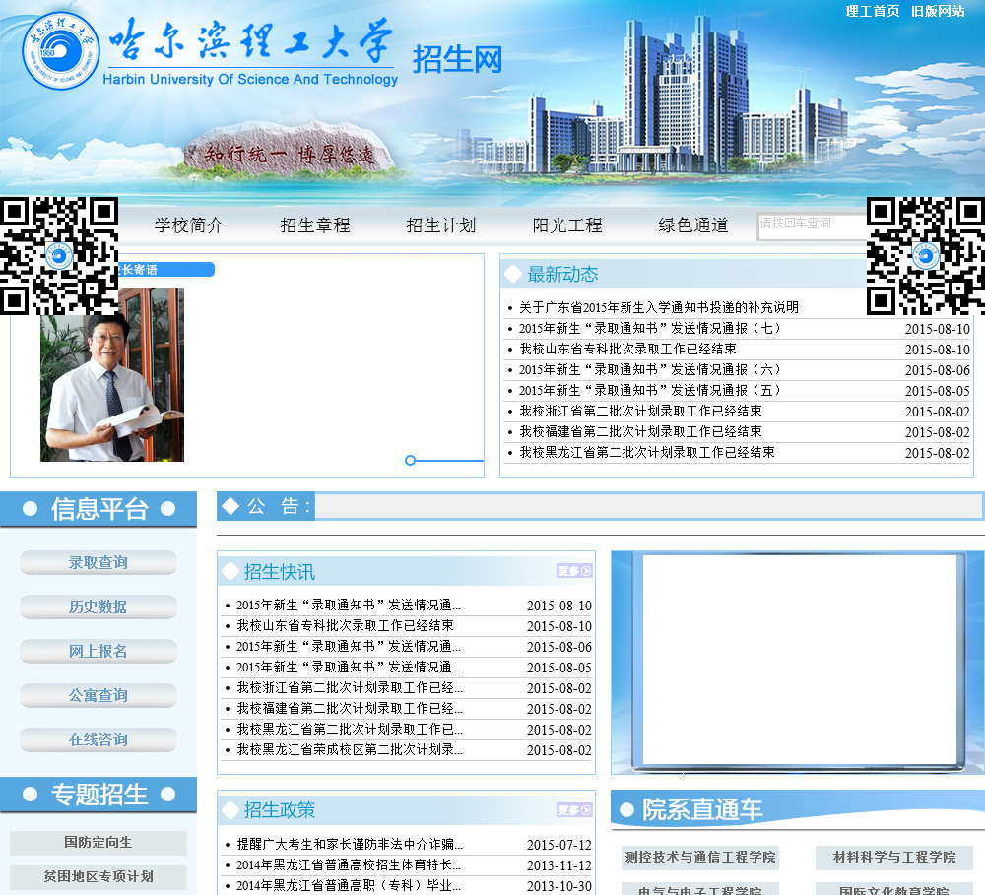
Task: Focus the 请按回车查询 search box
Action: (812, 226)
